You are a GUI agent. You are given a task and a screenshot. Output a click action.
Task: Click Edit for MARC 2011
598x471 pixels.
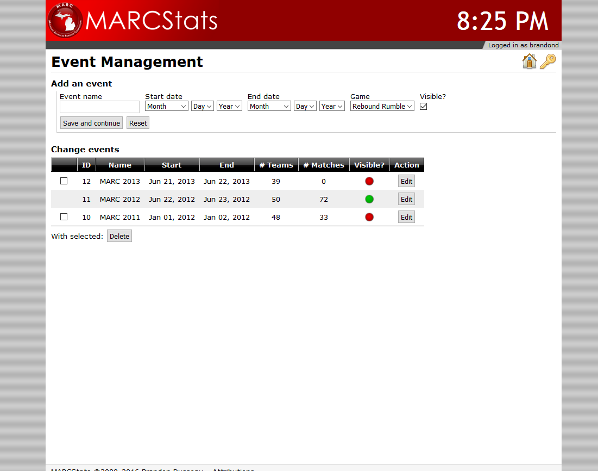tap(407, 218)
